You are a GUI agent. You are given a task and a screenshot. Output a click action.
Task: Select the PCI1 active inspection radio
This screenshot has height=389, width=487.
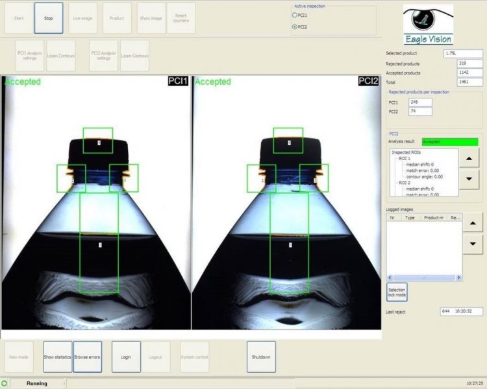[x=294, y=15]
